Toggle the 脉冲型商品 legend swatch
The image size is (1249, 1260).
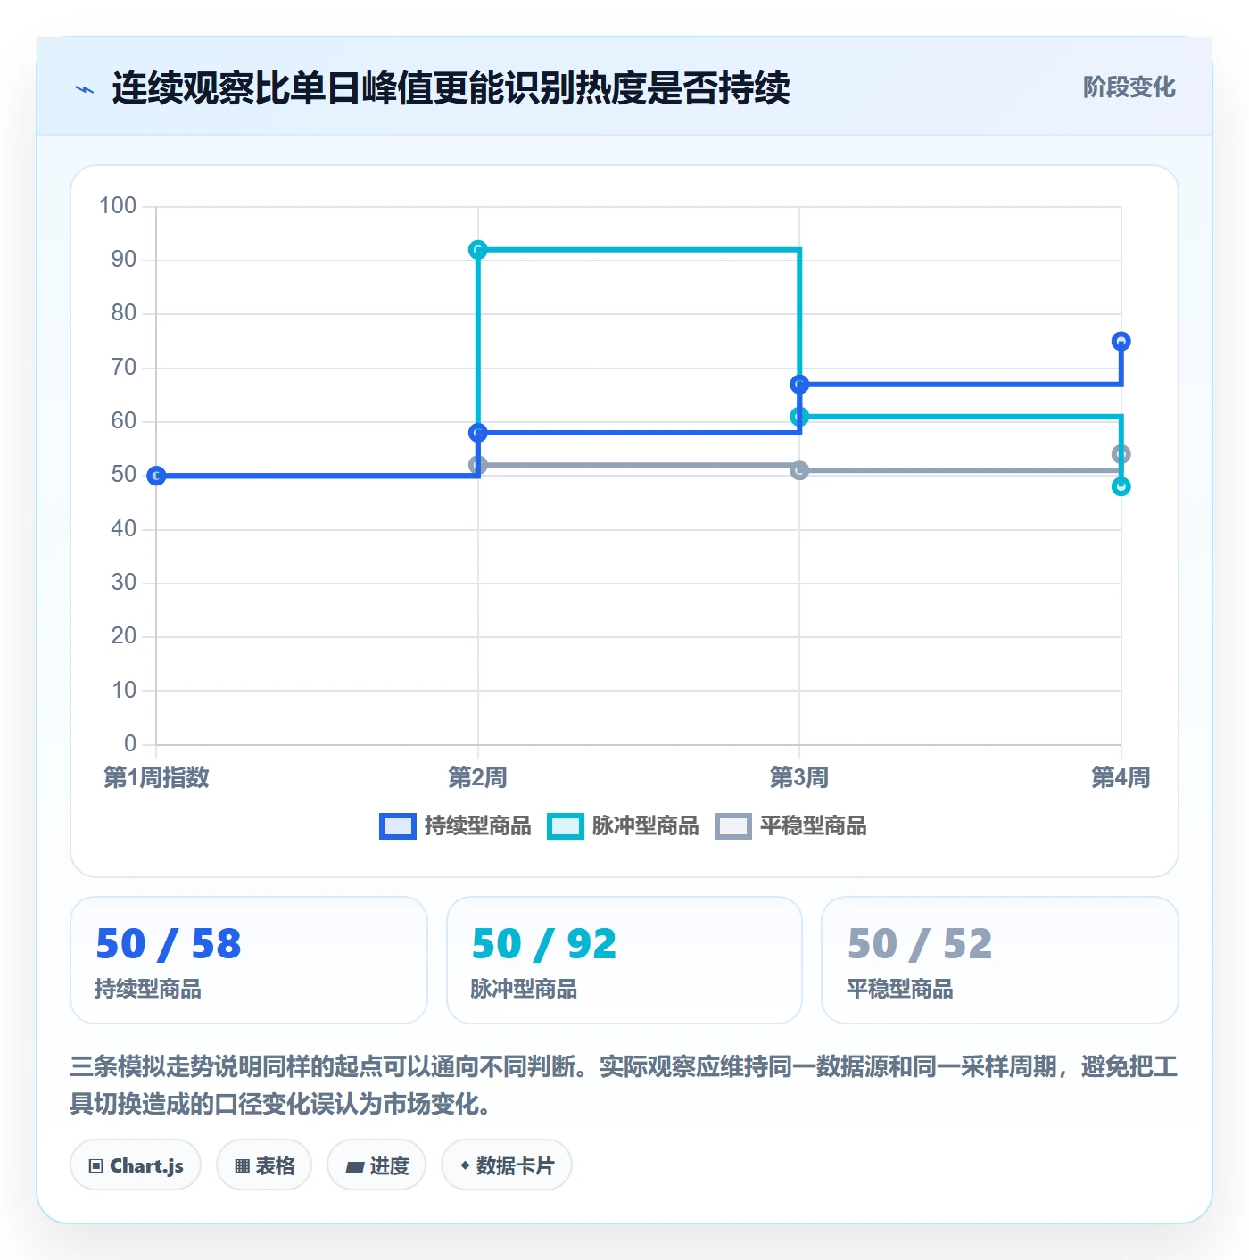[565, 826]
